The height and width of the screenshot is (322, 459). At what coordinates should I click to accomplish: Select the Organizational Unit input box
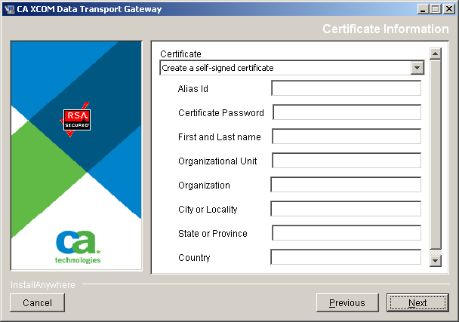click(x=347, y=161)
